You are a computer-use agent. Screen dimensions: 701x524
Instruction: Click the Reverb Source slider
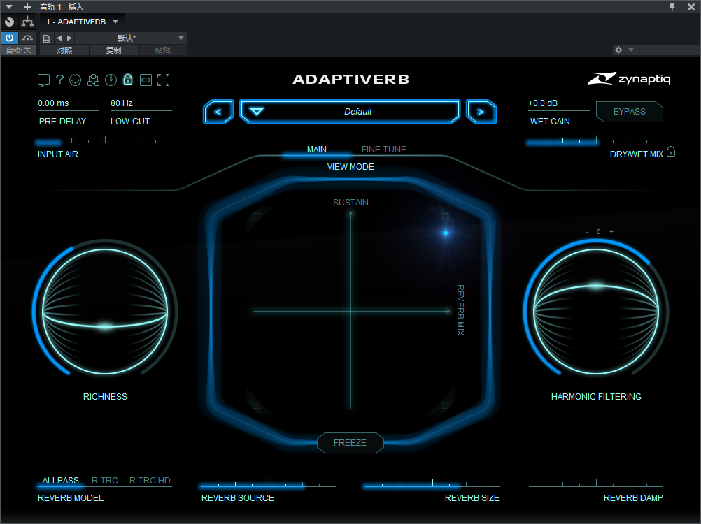[268, 485]
